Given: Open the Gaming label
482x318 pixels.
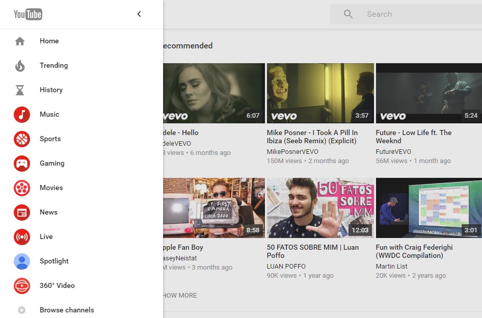Looking at the screenshot, I should point(52,163).
